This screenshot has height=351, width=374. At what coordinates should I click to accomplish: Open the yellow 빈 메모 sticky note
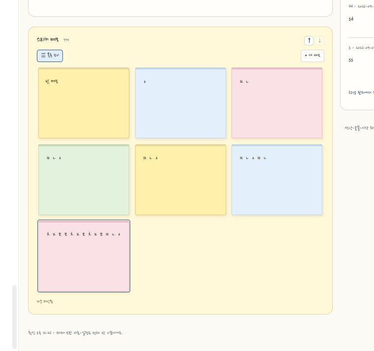pyautogui.click(x=84, y=103)
